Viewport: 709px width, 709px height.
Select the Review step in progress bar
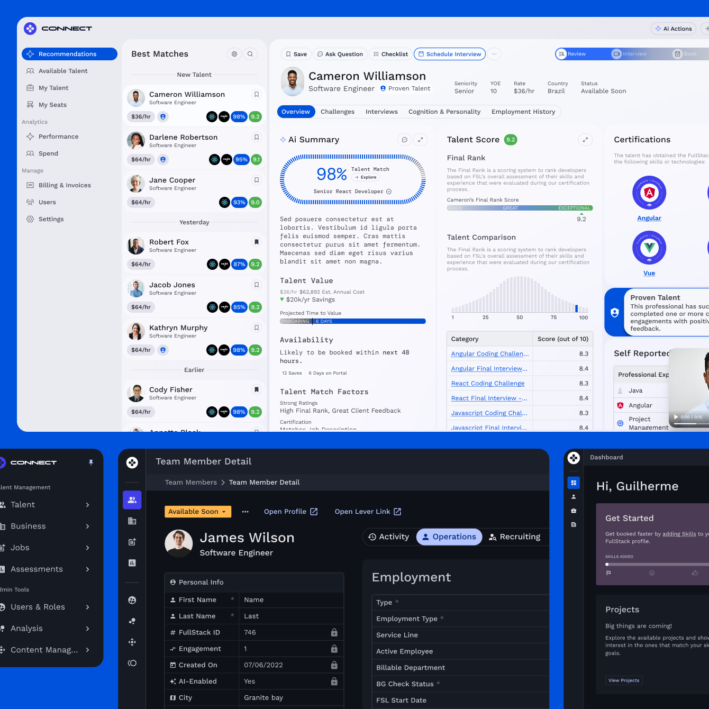(x=572, y=54)
